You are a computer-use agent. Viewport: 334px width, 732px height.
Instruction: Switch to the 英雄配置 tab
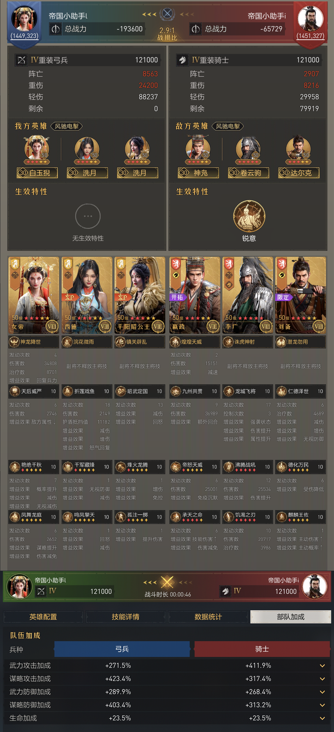point(43,617)
